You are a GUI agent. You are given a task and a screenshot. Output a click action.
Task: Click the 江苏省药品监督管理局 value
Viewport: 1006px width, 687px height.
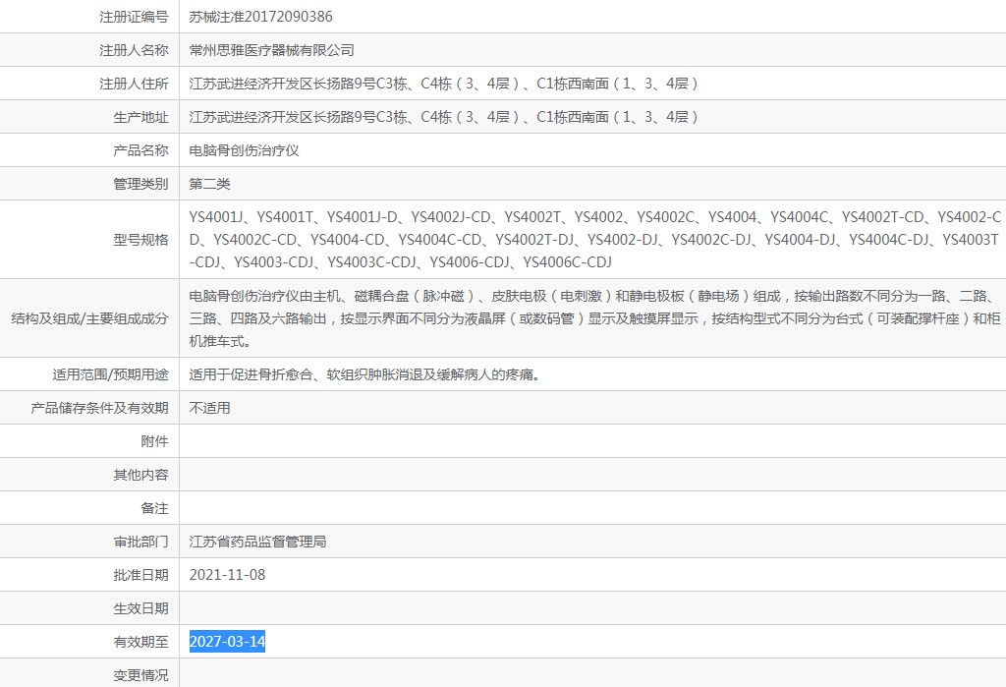(257, 542)
